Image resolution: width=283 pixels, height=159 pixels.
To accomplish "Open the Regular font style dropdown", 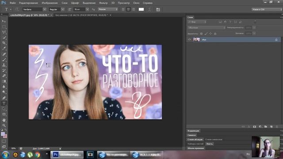I will (62, 9).
